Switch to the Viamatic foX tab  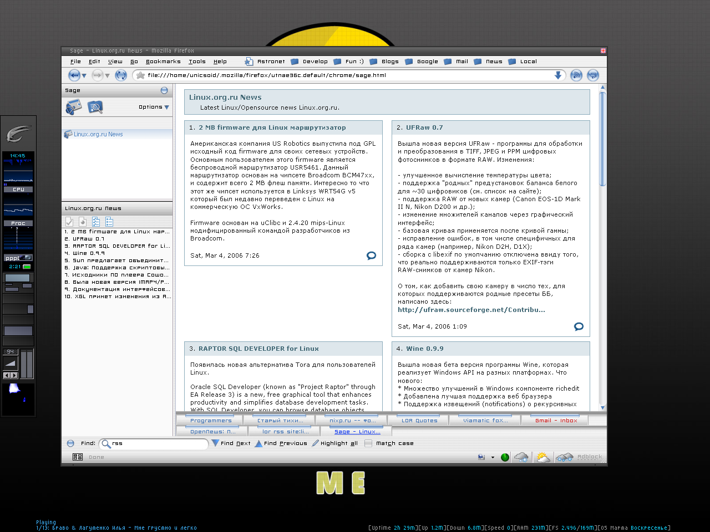point(485,421)
